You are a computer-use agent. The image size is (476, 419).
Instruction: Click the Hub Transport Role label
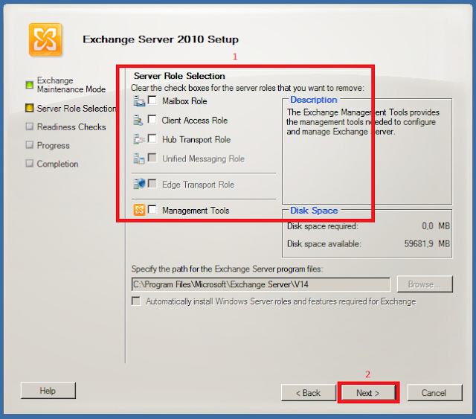click(x=196, y=139)
